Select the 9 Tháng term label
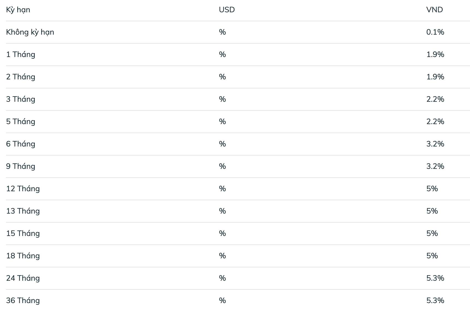 (x=21, y=166)
